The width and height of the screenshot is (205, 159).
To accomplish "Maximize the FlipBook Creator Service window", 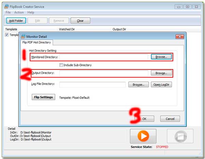I will 188,7.
